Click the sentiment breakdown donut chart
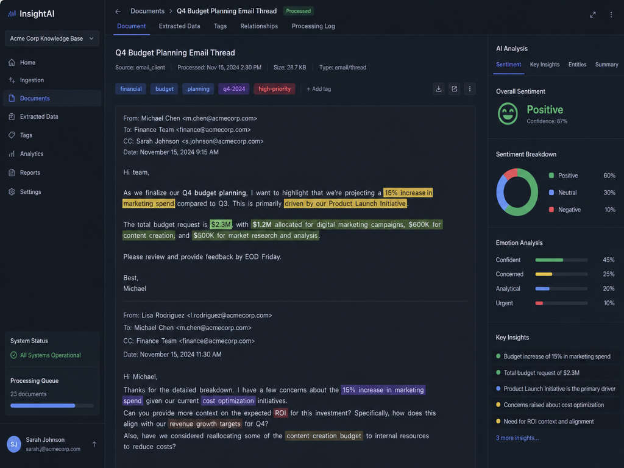 pyautogui.click(x=517, y=192)
